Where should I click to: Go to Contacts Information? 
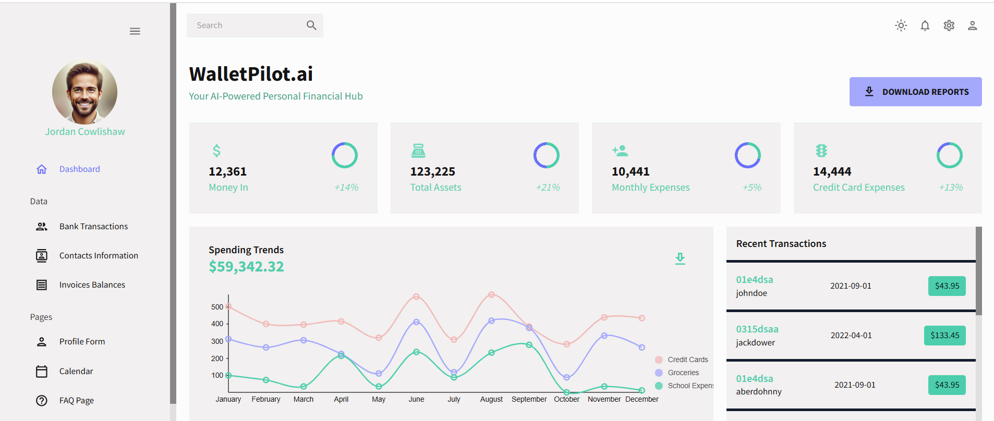point(99,256)
